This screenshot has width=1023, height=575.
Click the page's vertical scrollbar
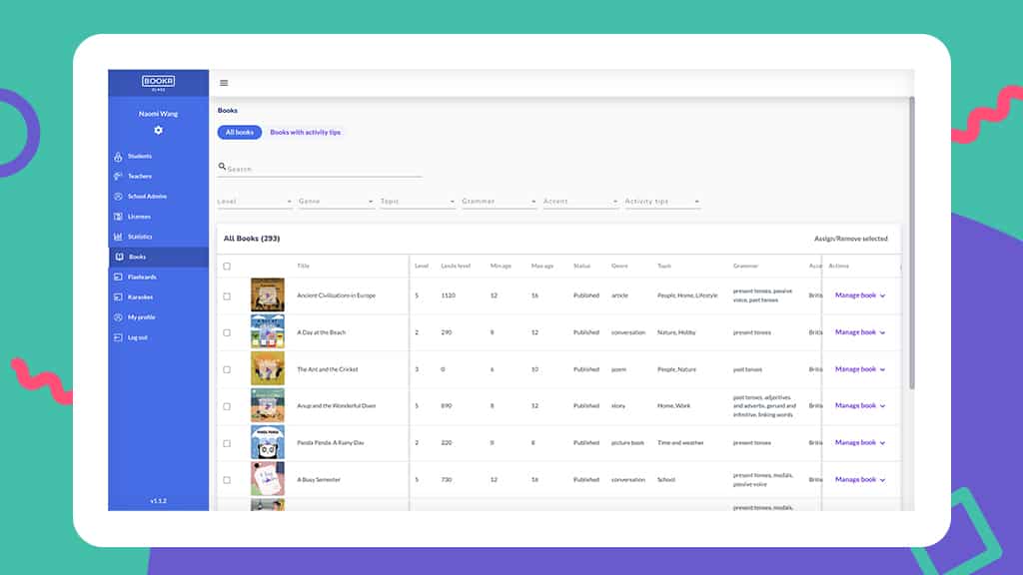(911, 244)
